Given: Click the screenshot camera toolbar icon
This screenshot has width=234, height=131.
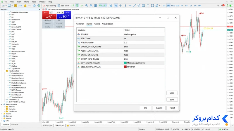Looking at the screenshot, I should point(111,6).
